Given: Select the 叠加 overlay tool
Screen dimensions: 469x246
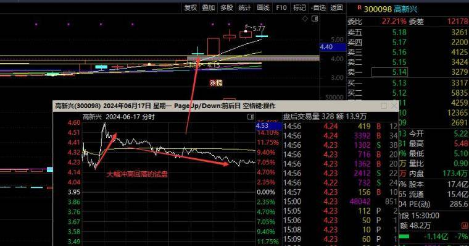Looking at the screenshot, I should pyautogui.click(x=209, y=8).
